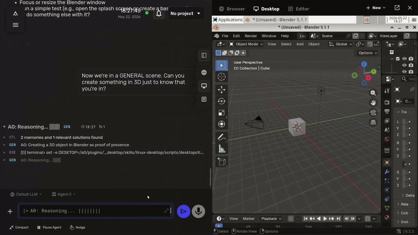Select the Cursor tool in Blender's toolbar

click(222, 77)
